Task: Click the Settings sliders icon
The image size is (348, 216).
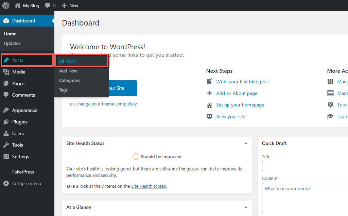Action: click(6, 156)
